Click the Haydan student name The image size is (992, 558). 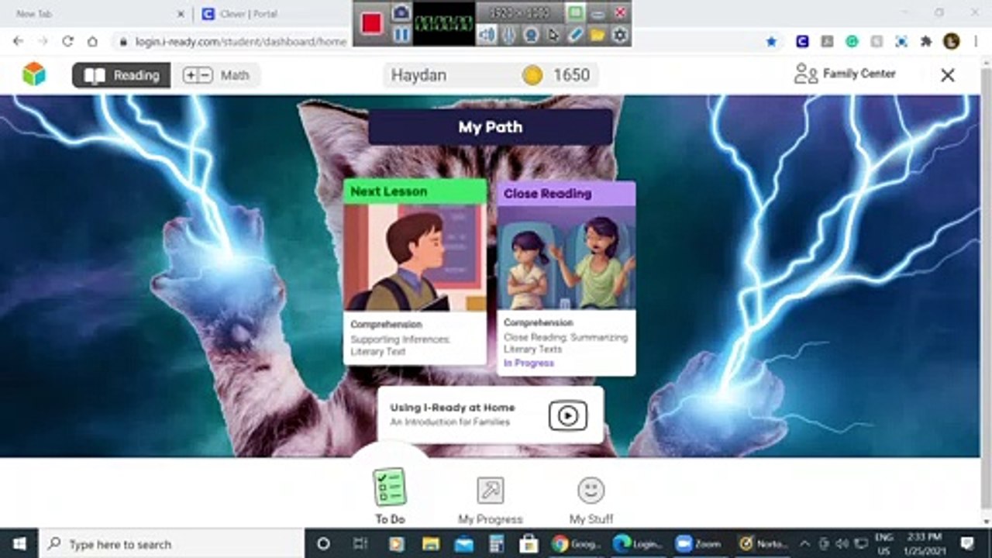click(418, 75)
